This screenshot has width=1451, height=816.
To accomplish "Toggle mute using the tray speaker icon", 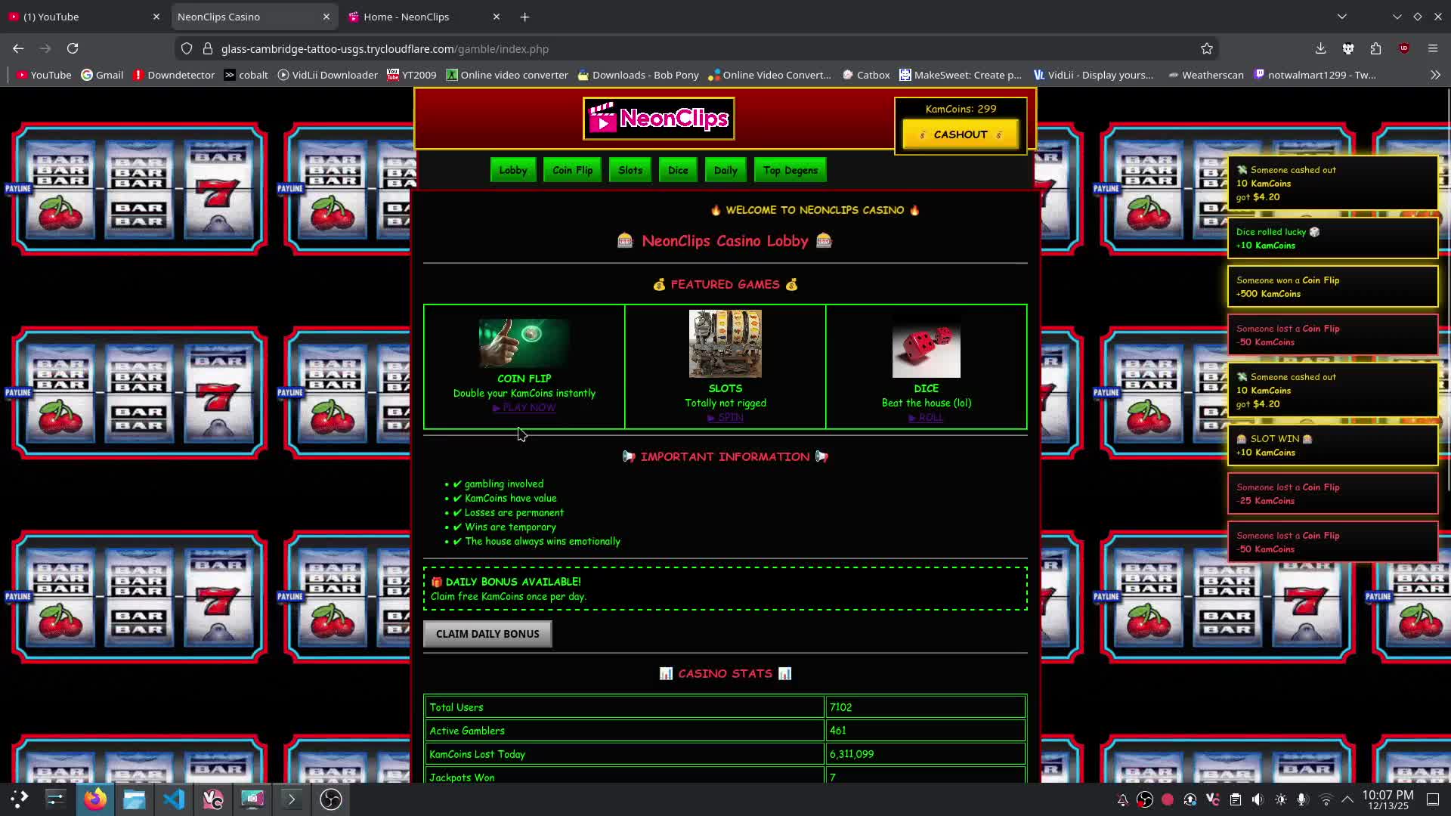I will pos(1257,799).
